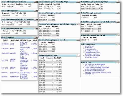Click the SUBCLASS column header
This screenshot has width=123, height=96.
point(15,40)
